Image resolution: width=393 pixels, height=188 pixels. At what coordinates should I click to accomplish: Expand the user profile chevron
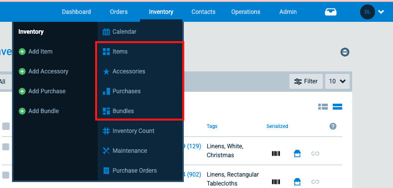381,12
